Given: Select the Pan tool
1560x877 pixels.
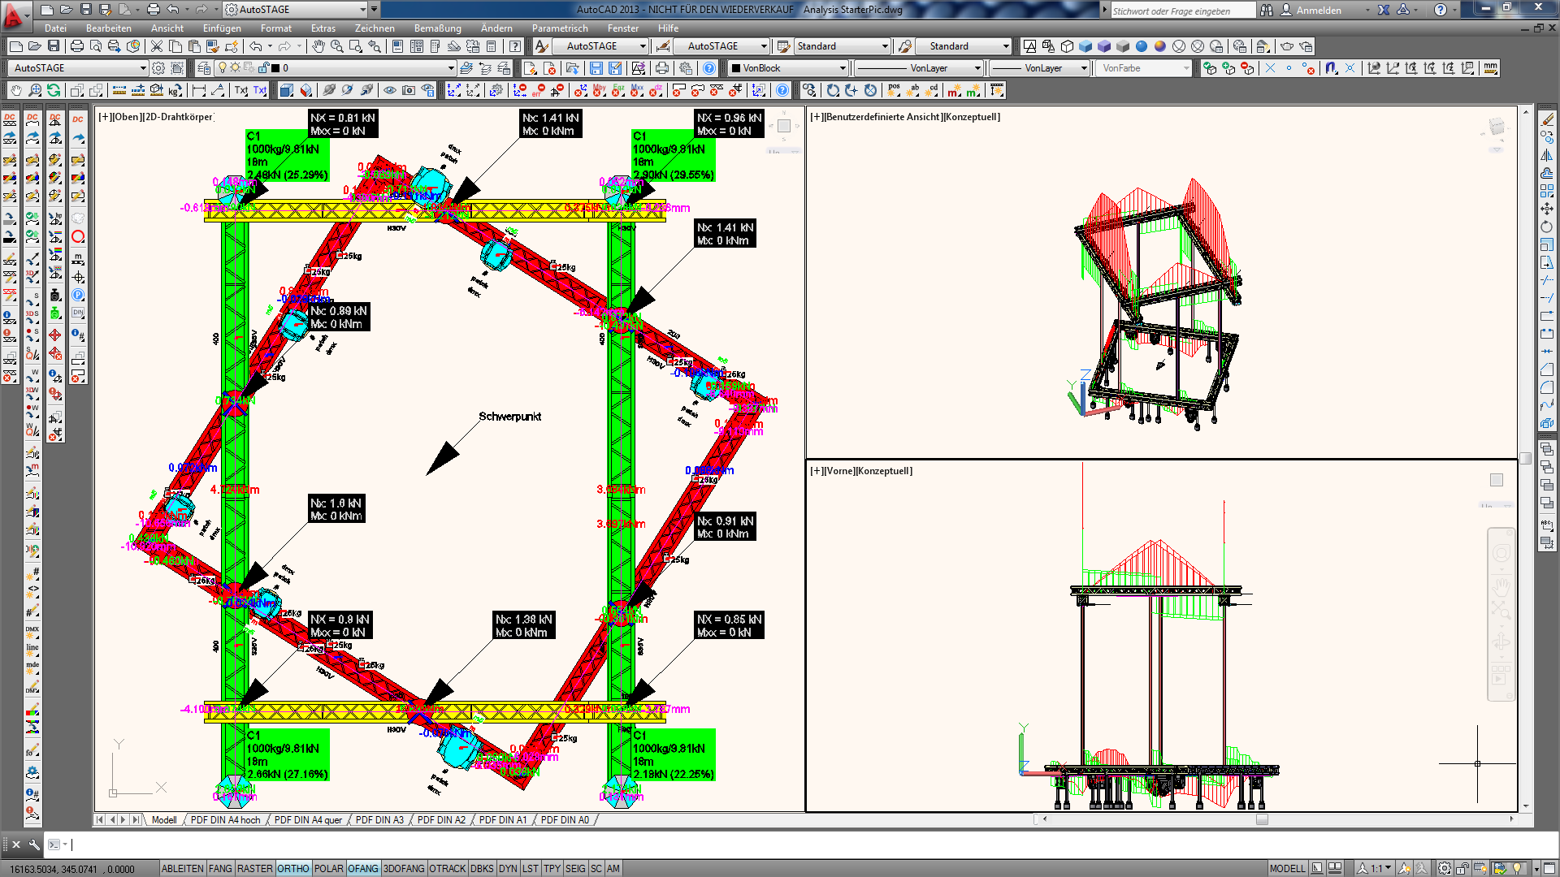Looking at the screenshot, I should point(318,46).
